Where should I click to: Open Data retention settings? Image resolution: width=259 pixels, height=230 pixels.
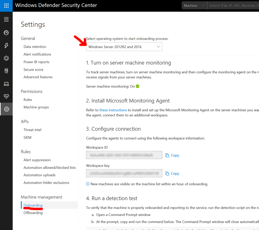(35, 47)
